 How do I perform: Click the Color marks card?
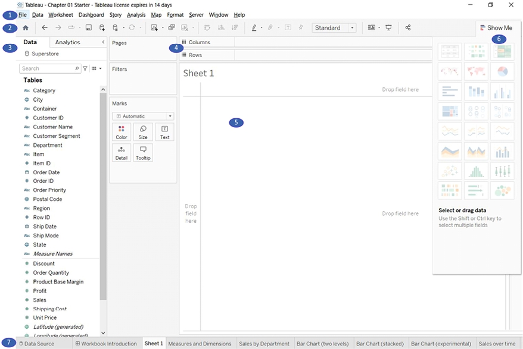pyautogui.click(x=122, y=132)
